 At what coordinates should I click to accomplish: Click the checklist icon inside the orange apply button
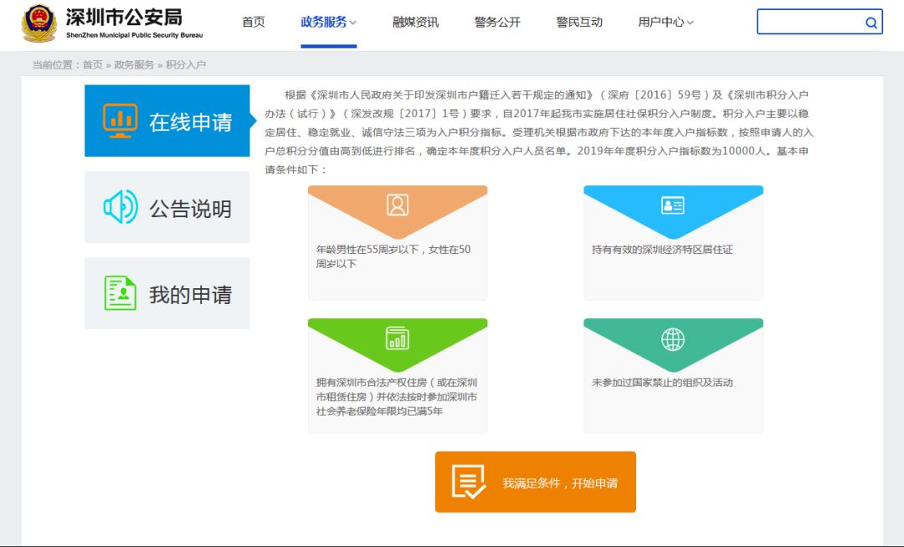470,480
